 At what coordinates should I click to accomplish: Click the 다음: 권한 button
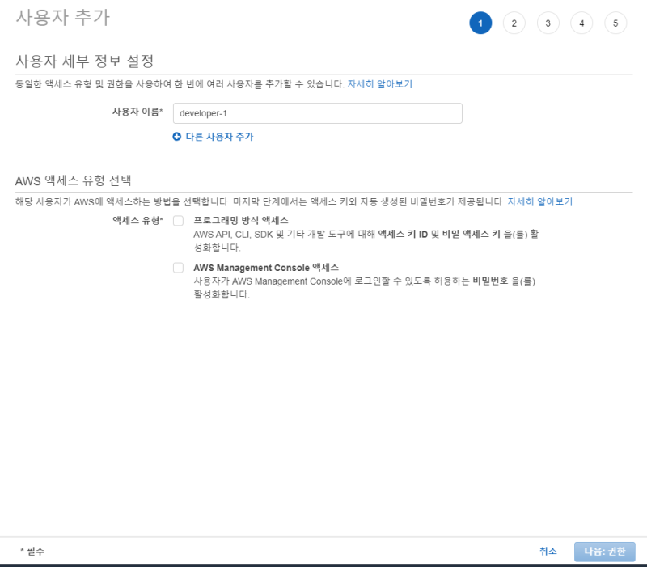[x=604, y=552]
